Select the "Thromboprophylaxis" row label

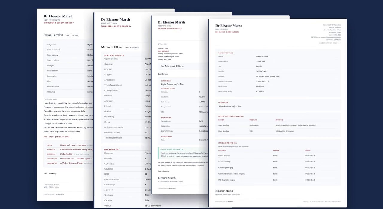pyautogui.click(x=113, y=138)
